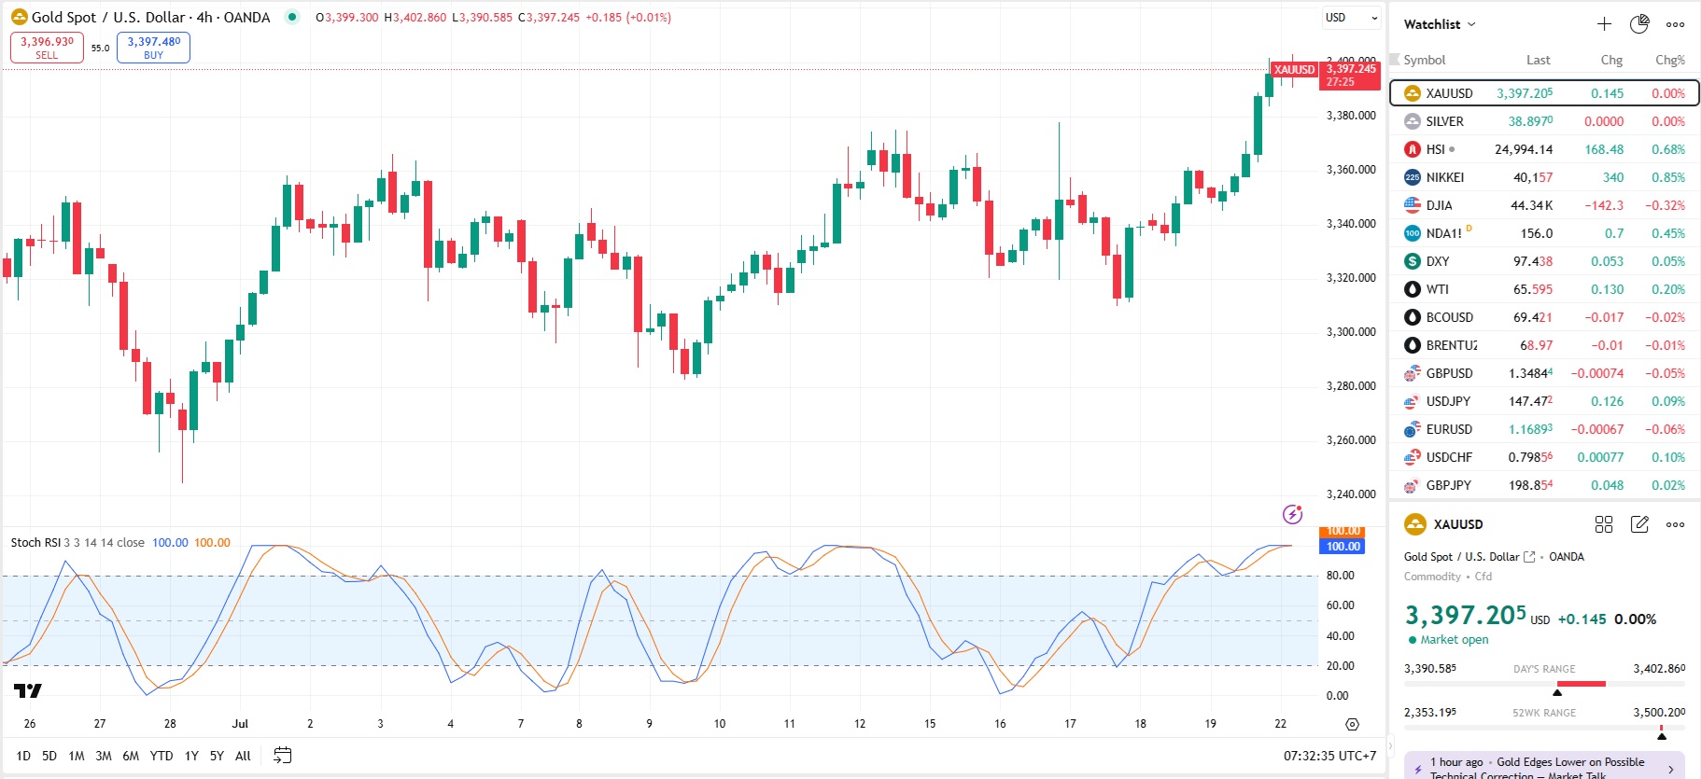The width and height of the screenshot is (1701, 779).
Task: Select the 1M time range tab
Action: (77, 756)
